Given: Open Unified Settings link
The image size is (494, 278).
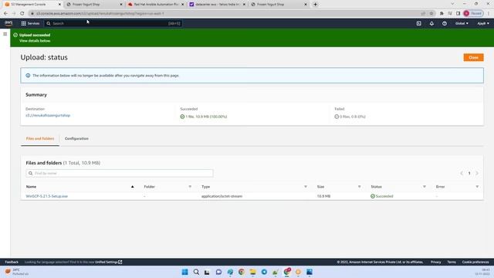Looking at the screenshot, I should tap(108, 262).
